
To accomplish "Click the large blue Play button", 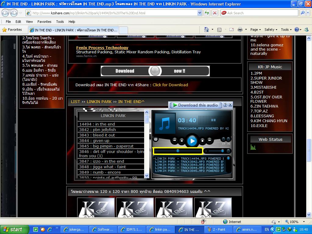I will (x=192, y=141).
